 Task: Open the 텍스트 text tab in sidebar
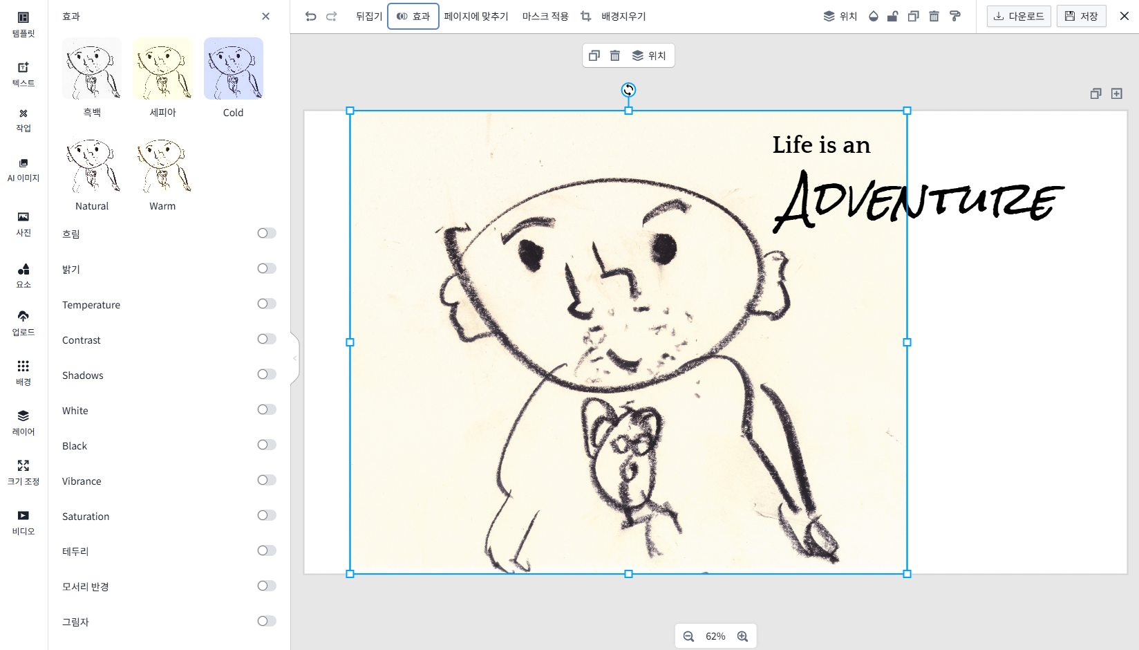[x=23, y=73]
